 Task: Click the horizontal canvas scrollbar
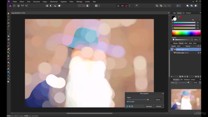point(89,113)
